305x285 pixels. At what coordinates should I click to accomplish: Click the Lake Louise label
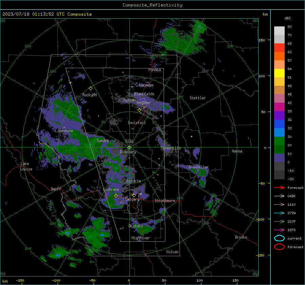tap(26, 166)
